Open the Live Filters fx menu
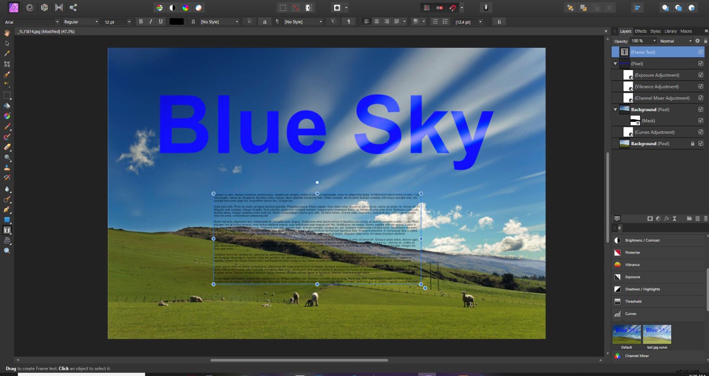Screen dimensions: 709x376 (x=667, y=219)
